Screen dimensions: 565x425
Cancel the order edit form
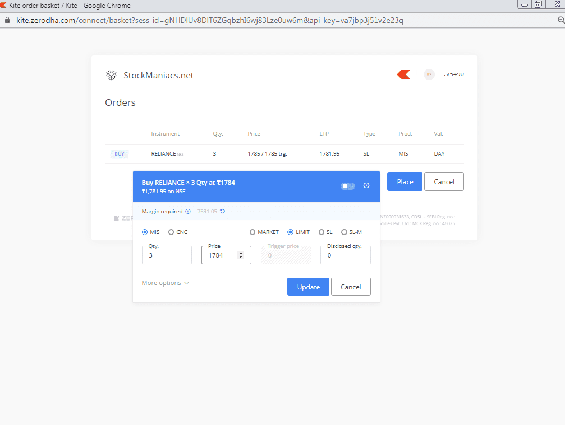(x=351, y=287)
